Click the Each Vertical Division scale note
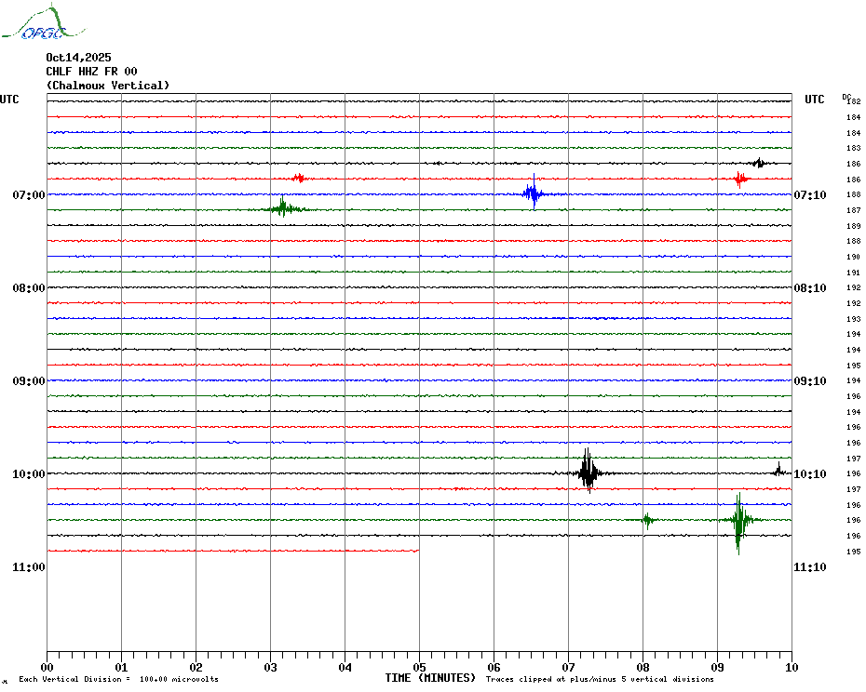 click(x=118, y=679)
